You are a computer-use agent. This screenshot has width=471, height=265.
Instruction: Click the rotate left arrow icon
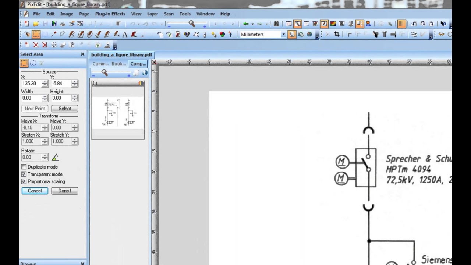point(414,24)
